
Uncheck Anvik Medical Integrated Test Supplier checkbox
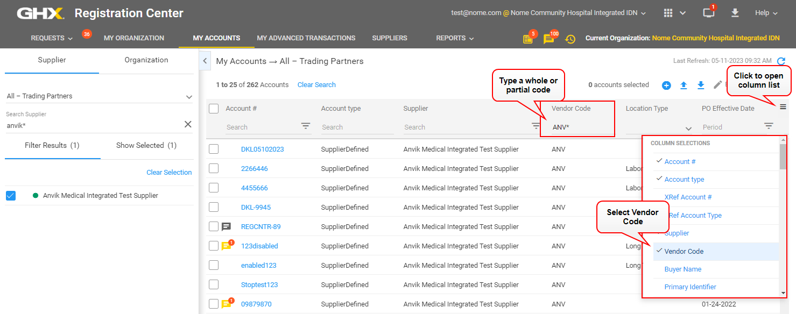(x=11, y=196)
